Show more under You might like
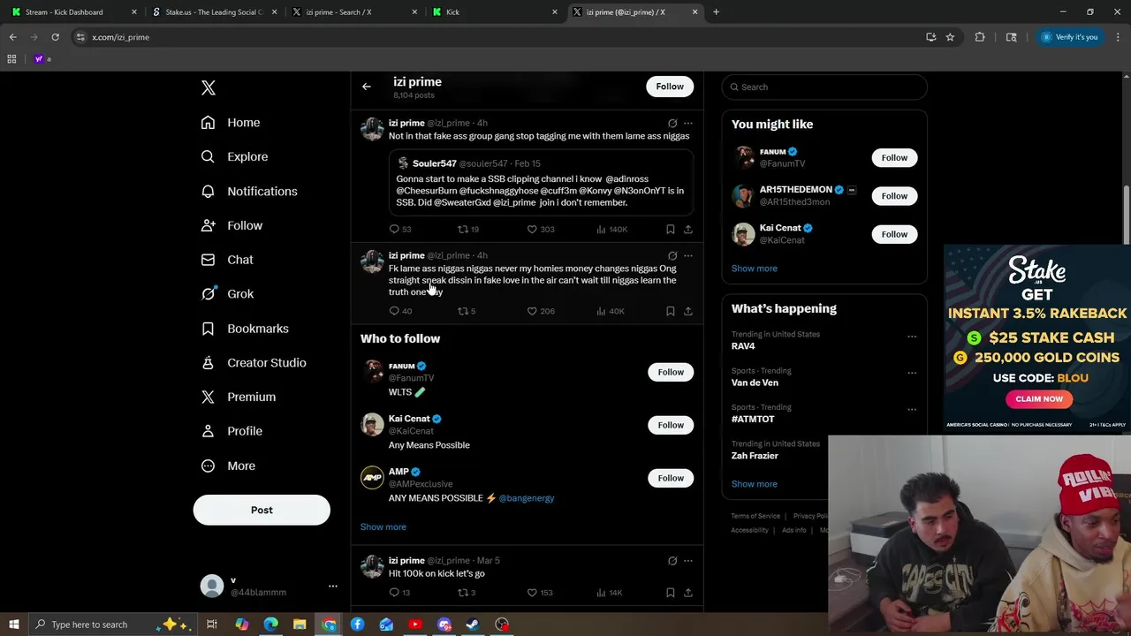The height and width of the screenshot is (636, 1131). [x=755, y=269]
